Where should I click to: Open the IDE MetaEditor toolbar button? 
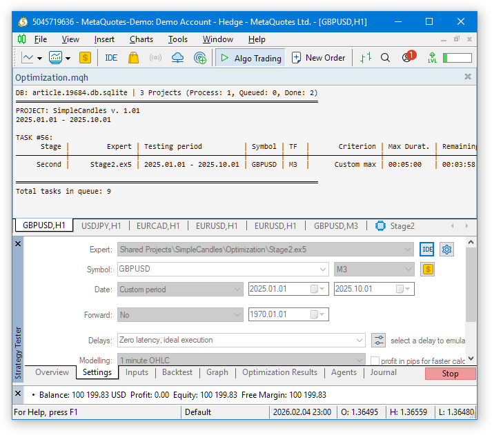(111, 58)
